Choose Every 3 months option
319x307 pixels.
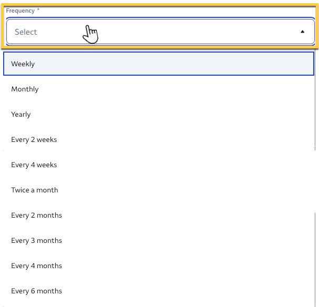(x=159, y=241)
